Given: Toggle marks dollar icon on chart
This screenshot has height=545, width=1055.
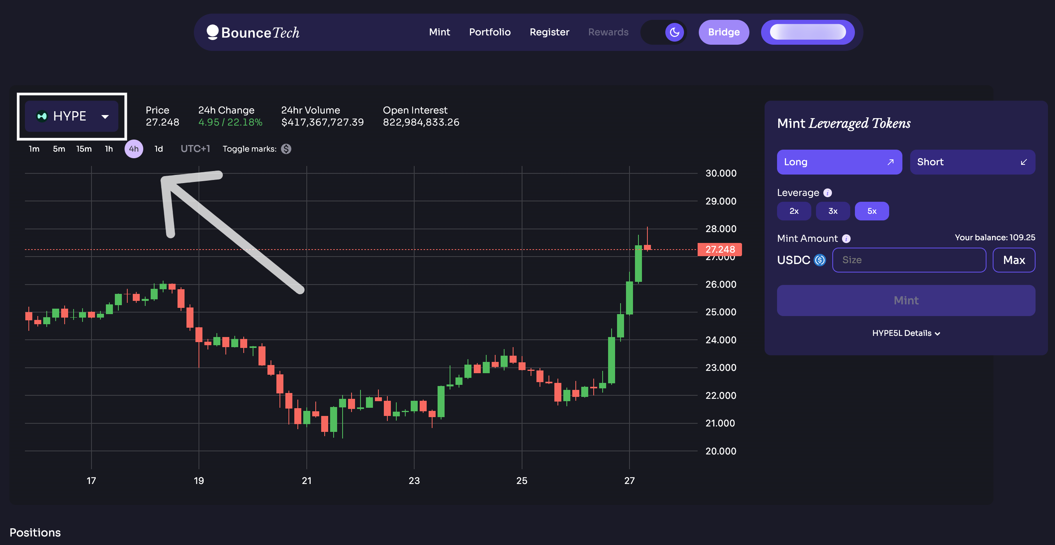Looking at the screenshot, I should tap(286, 149).
